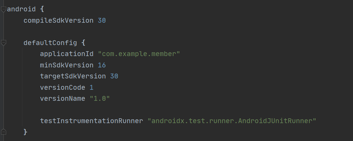Click the versionCode value 1

point(92,87)
